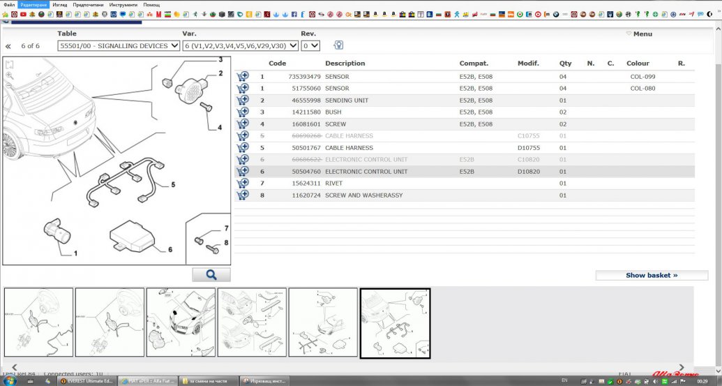
Task: Select the first steering wheel diagram thumbnail
Action: (x=38, y=322)
